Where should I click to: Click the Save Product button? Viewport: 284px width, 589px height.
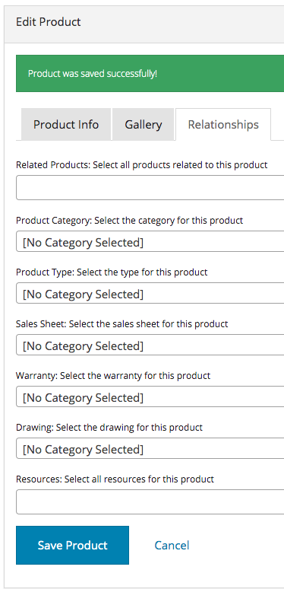pyautogui.click(x=72, y=545)
